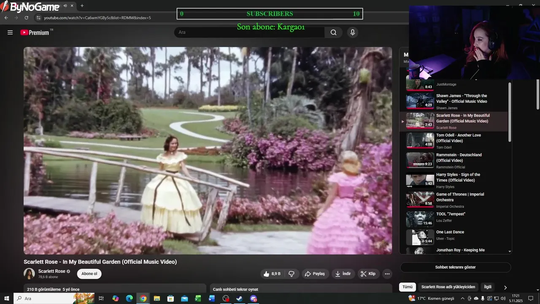Open OBS Studio from taskbar

[x=226, y=299]
